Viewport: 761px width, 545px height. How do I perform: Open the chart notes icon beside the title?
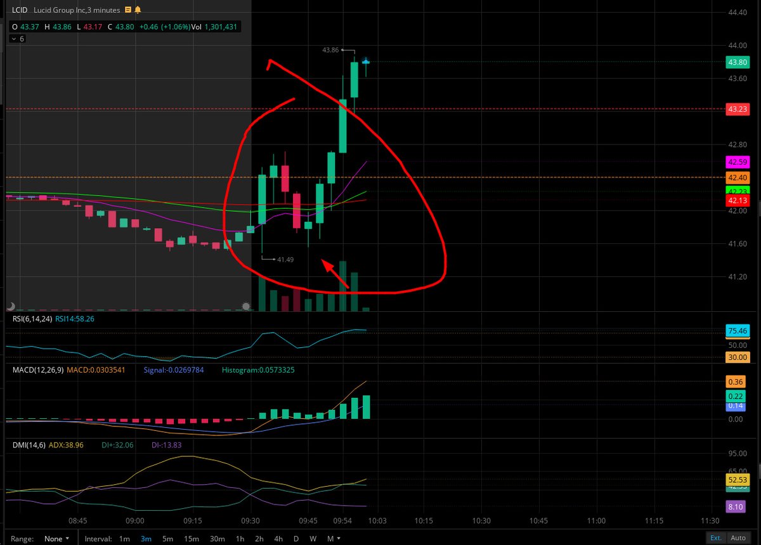point(129,10)
